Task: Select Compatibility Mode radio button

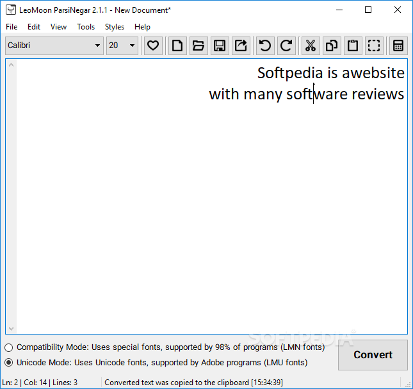Action: [9, 347]
